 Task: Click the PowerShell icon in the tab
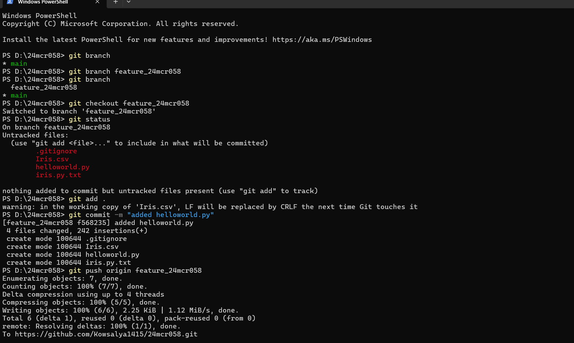[10, 2]
